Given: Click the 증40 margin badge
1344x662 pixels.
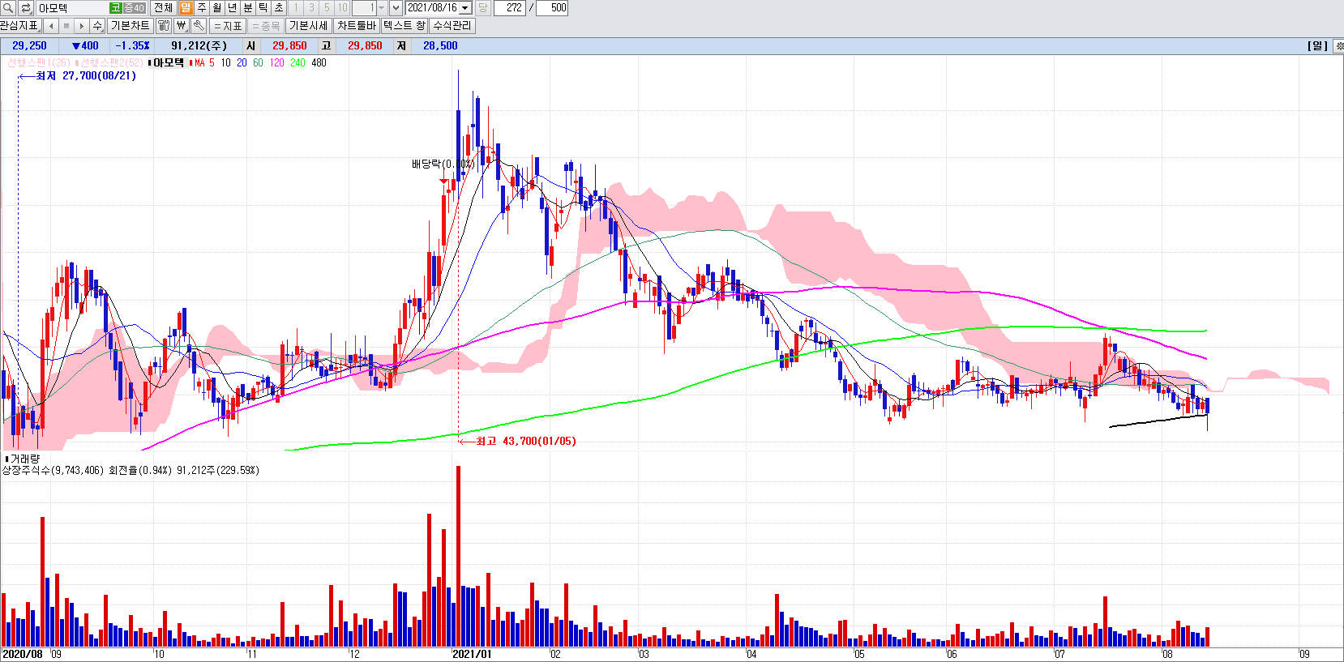Looking at the screenshot, I should pyautogui.click(x=134, y=8).
